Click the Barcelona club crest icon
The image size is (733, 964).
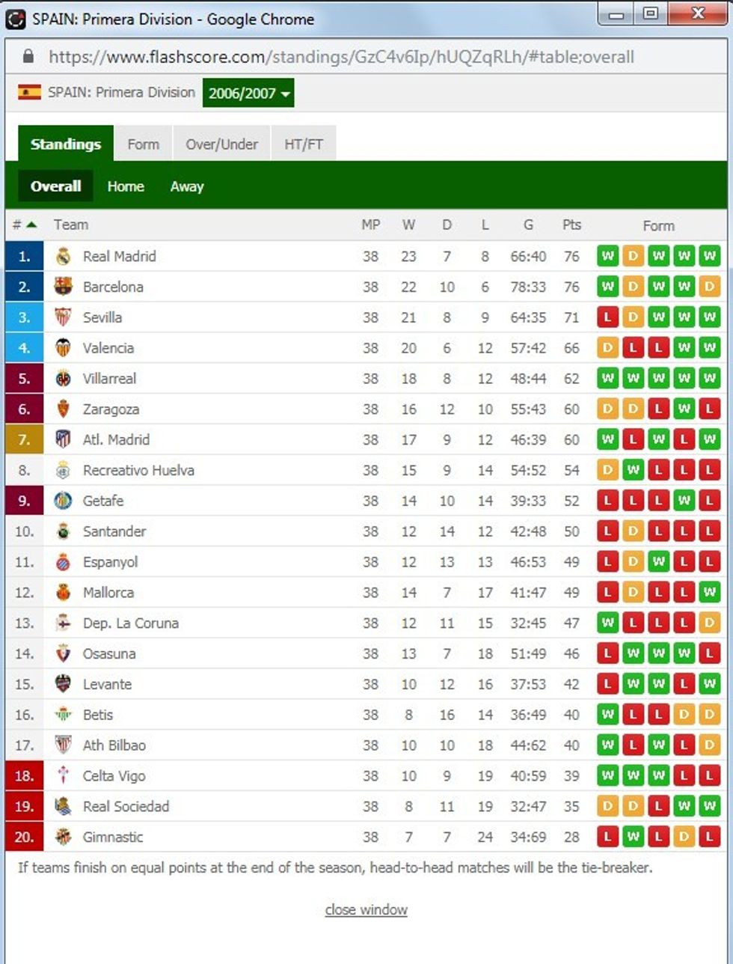coord(64,287)
